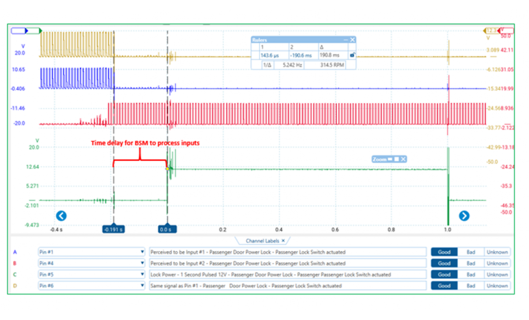Mark channel A as Bad
Image resolution: width=529 pixels, height=320 pixels.
pyautogui.click(x=470, y=252)
